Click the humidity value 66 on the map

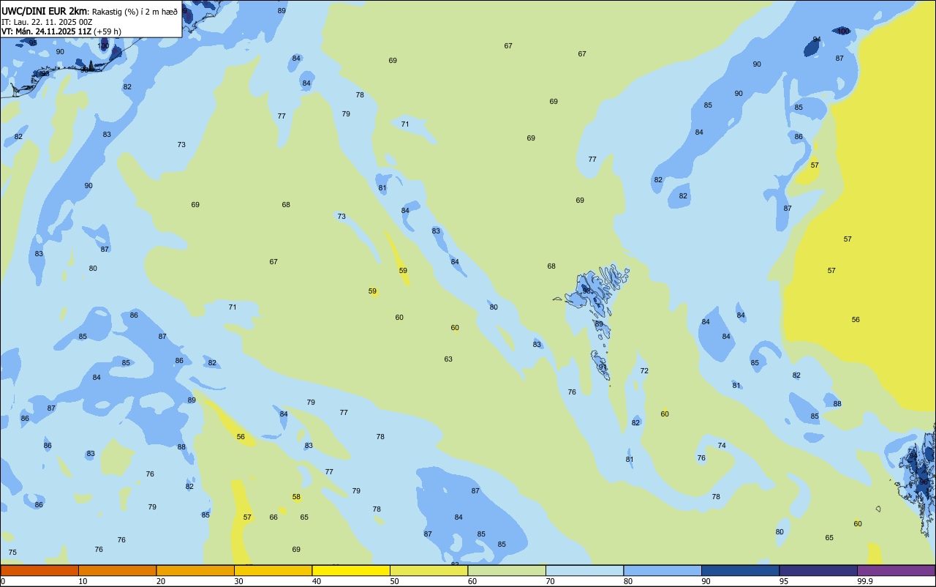click(273, 517)
